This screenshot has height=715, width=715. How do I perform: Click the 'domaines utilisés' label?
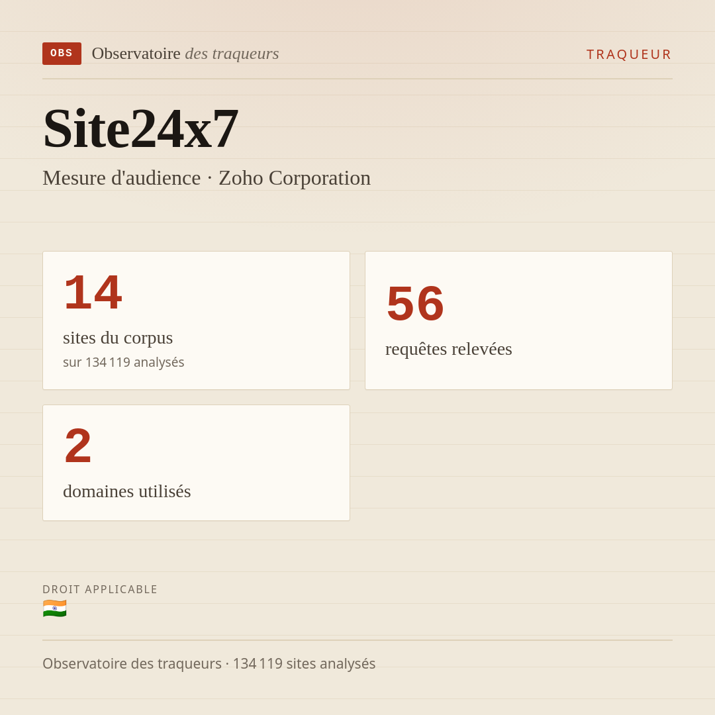[126, 491]
